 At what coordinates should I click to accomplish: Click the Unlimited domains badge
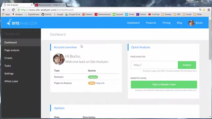(x=93, y=77)
